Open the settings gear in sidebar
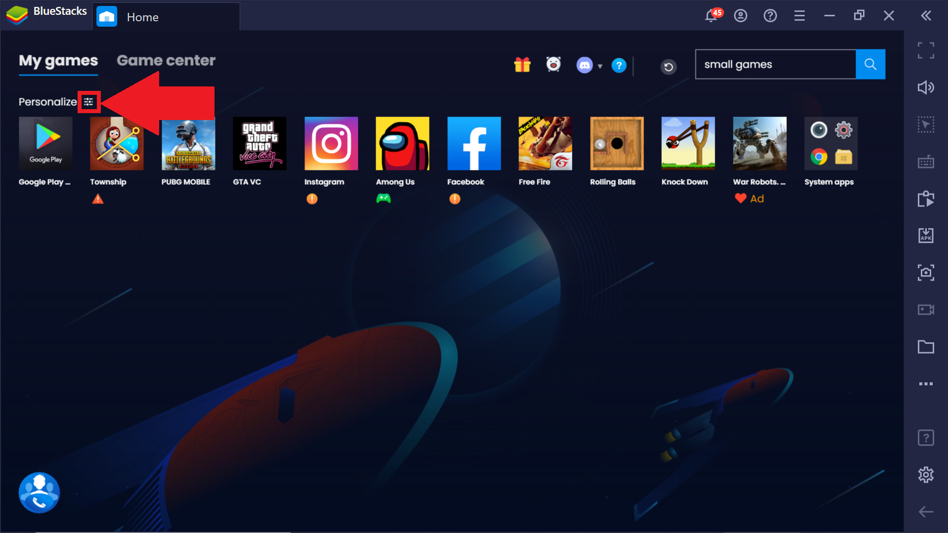Screen dimensions: 948x533 click(x=926, y=475)
